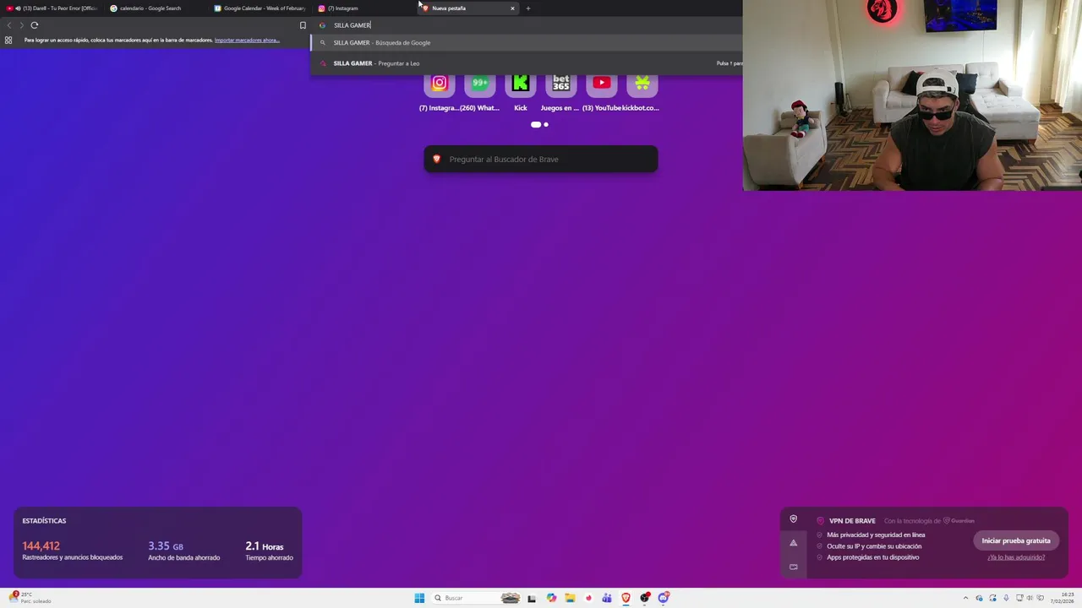Open taskbar microphone tray icon
1082x608 pixels.
[1006, 598]
